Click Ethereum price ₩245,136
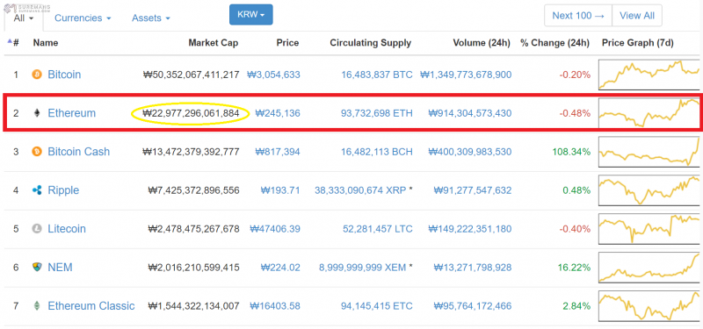 [278, 113]
